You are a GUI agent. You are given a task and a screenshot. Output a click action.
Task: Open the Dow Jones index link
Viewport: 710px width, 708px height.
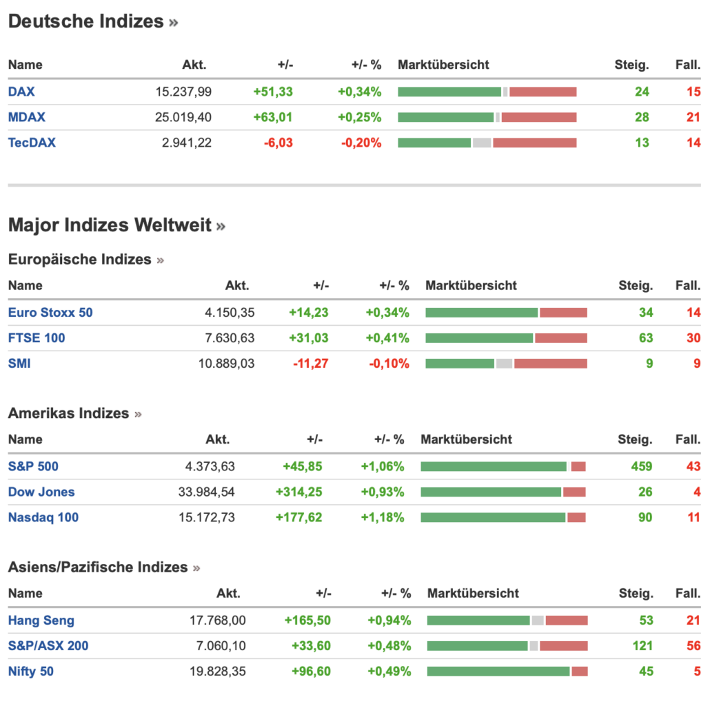[x=41, y=492]
